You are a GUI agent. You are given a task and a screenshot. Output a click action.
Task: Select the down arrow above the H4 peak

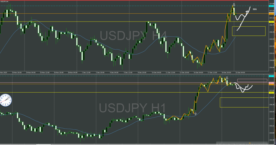[234, 5]
